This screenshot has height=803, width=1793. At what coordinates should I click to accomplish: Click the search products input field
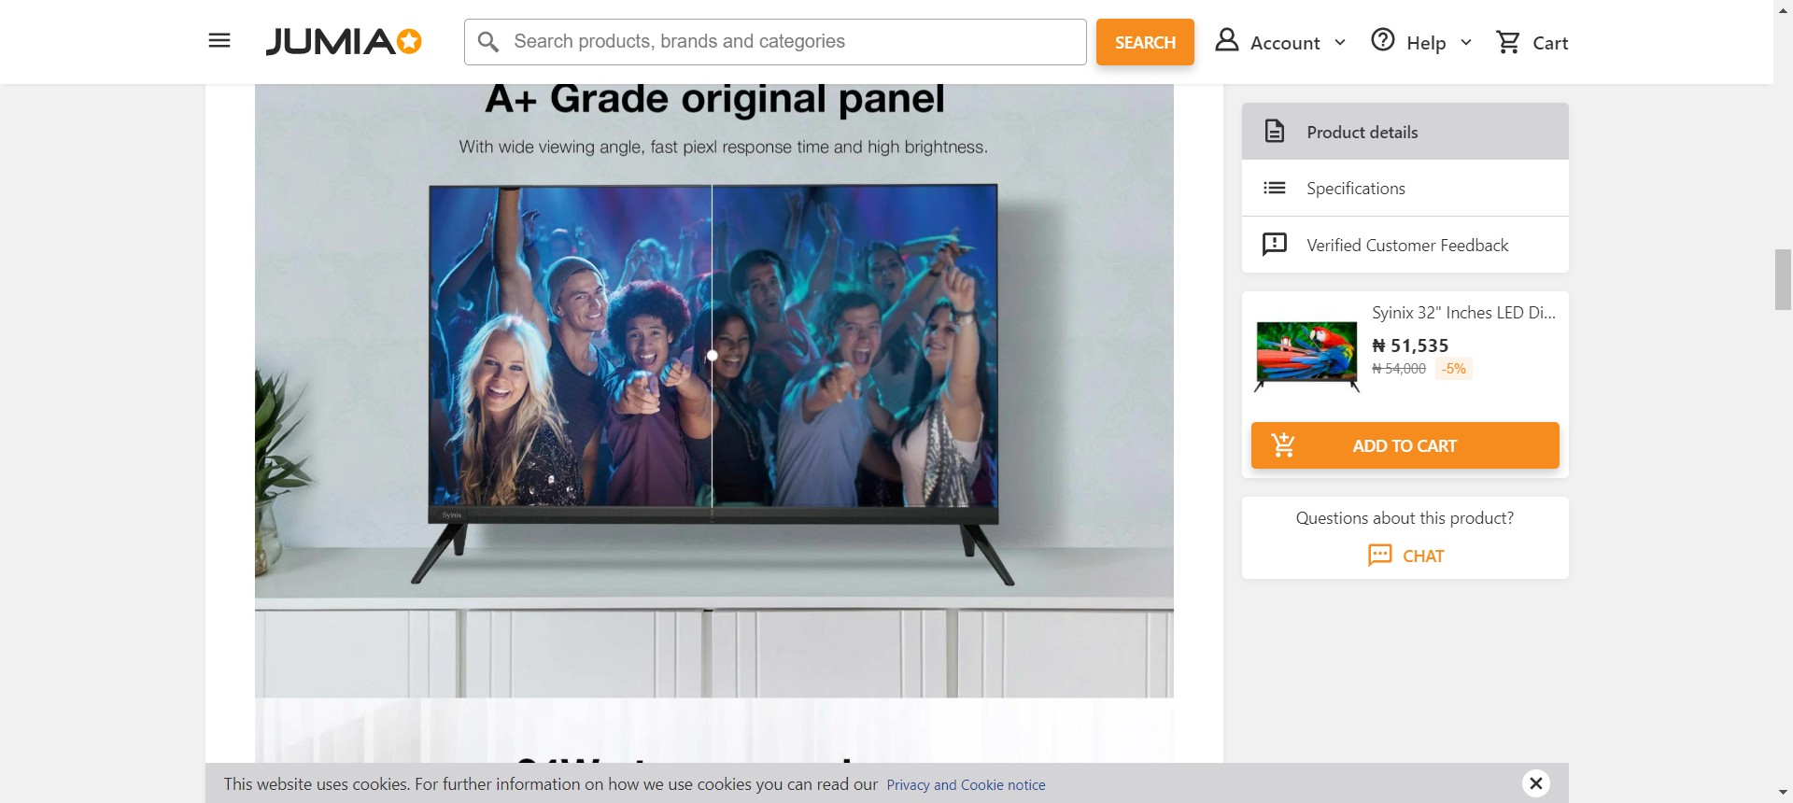794,42
